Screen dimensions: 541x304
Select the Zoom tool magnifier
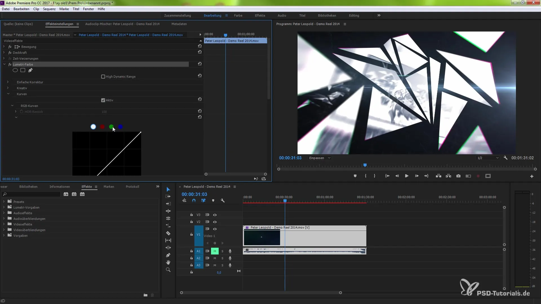point(168,270)
